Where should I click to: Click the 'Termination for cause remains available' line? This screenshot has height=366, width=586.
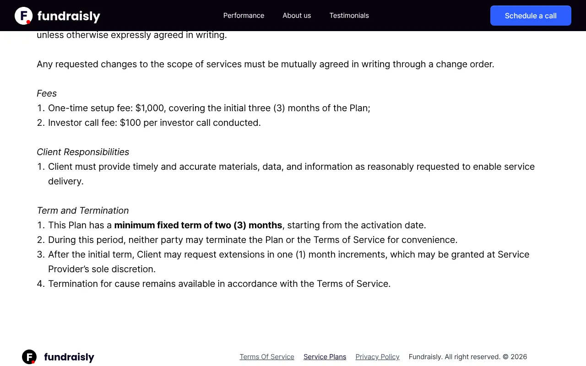219,284
